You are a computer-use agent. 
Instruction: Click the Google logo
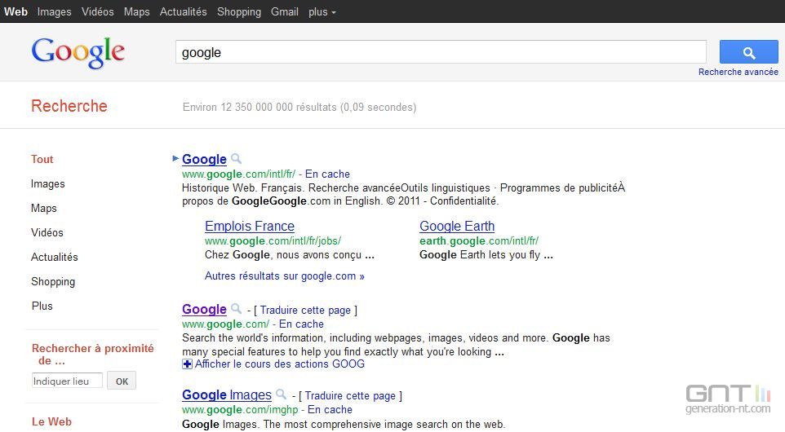click(78, 52)
